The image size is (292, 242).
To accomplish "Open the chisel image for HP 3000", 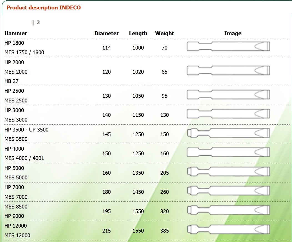I will (228, 114).
